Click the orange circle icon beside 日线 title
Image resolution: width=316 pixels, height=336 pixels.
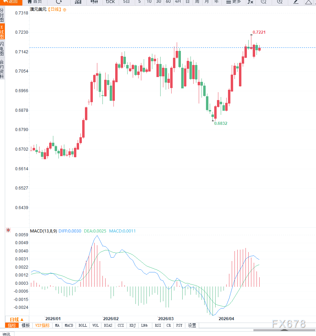(65, 10)
